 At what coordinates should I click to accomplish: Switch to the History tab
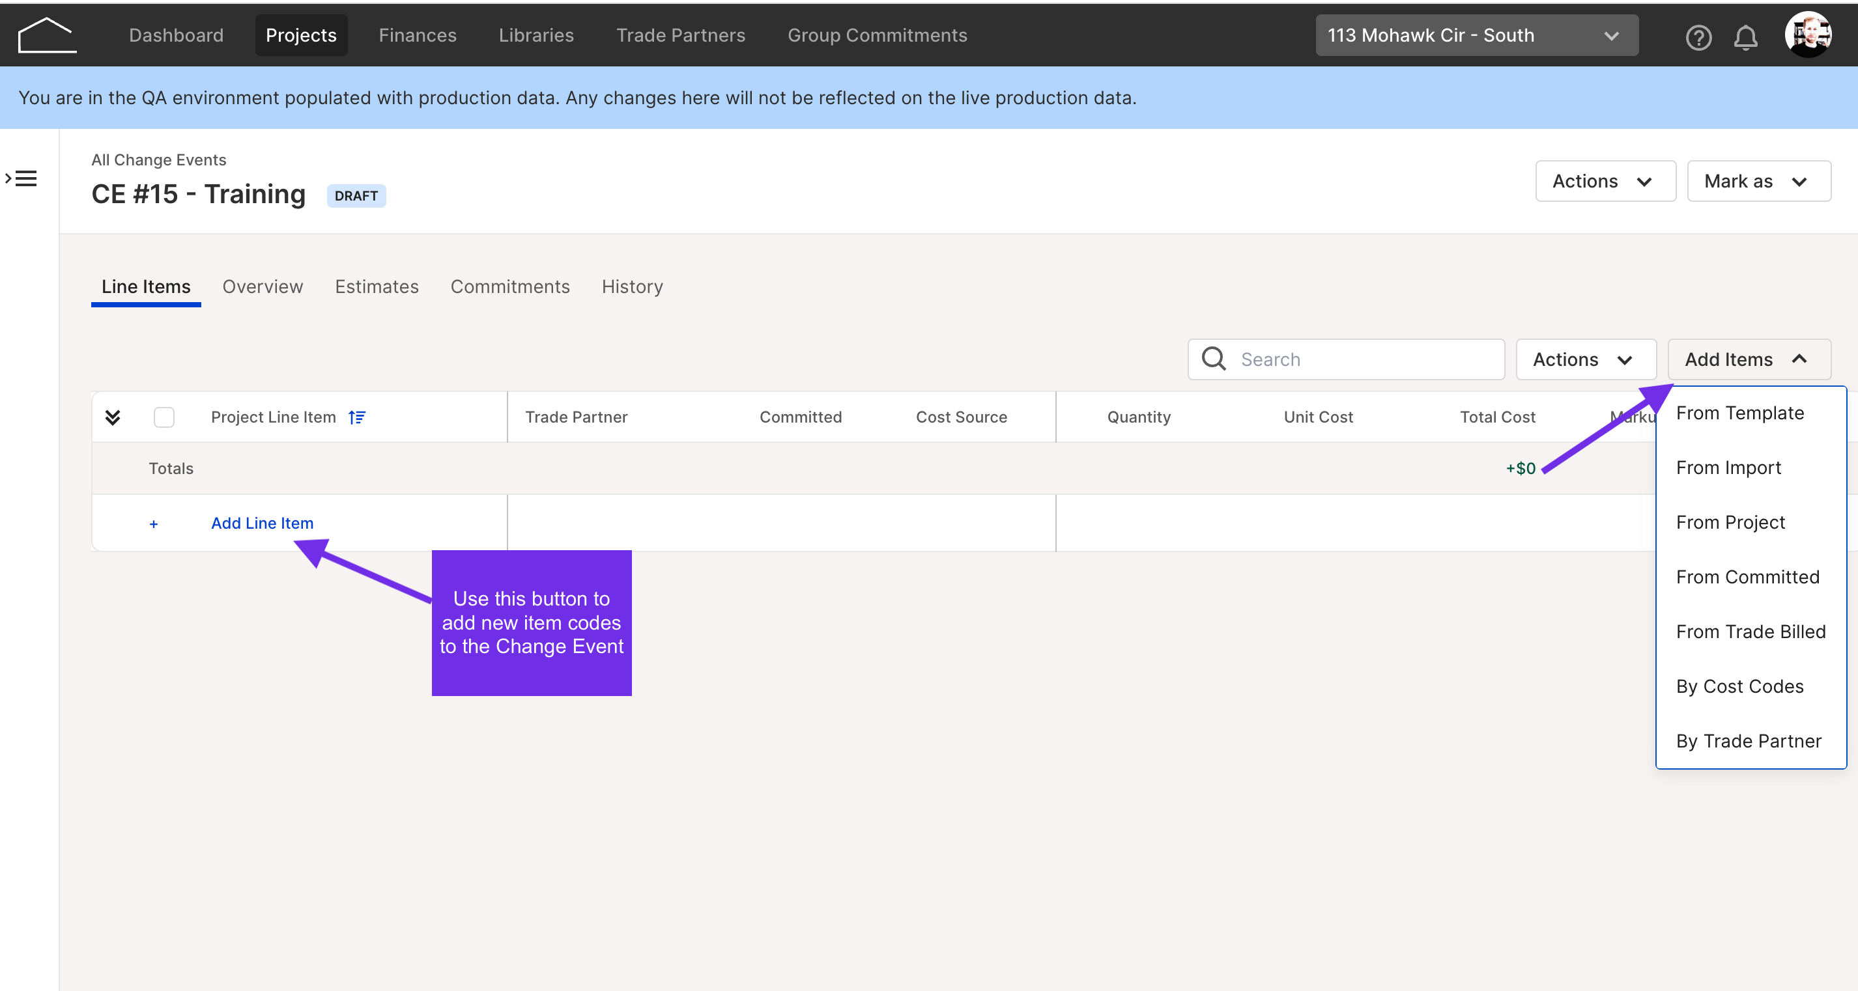point(632,287)
